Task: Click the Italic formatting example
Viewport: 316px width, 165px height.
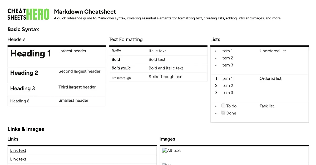Action: 116,51
